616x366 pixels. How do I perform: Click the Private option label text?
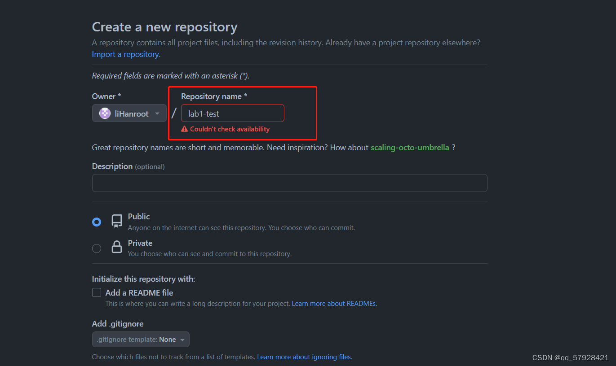point(140,243)
